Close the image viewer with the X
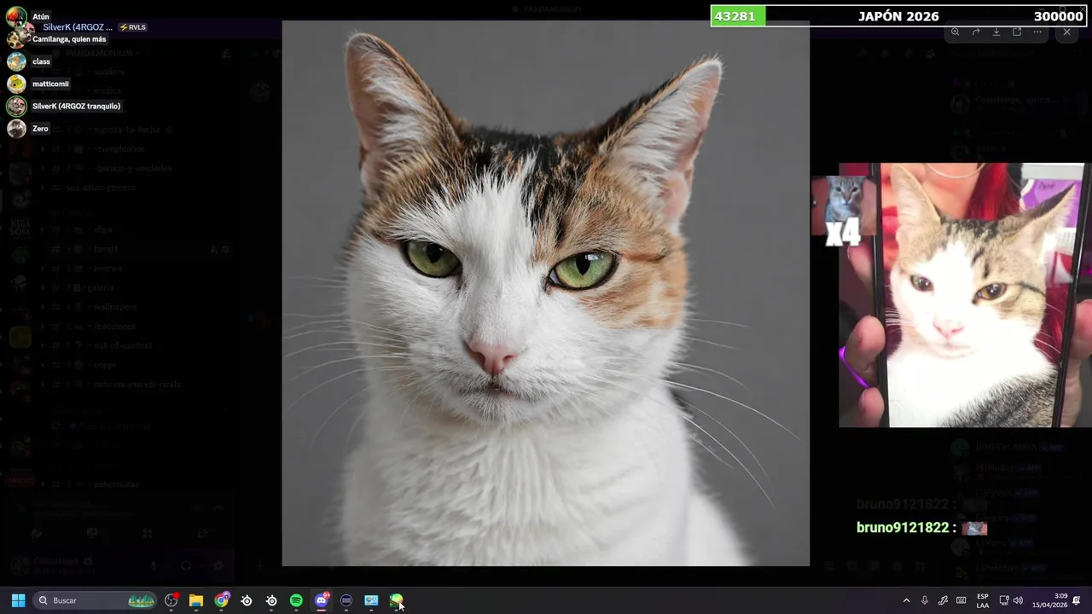This screenshot has height=614, width=1092. [1066, 32]
